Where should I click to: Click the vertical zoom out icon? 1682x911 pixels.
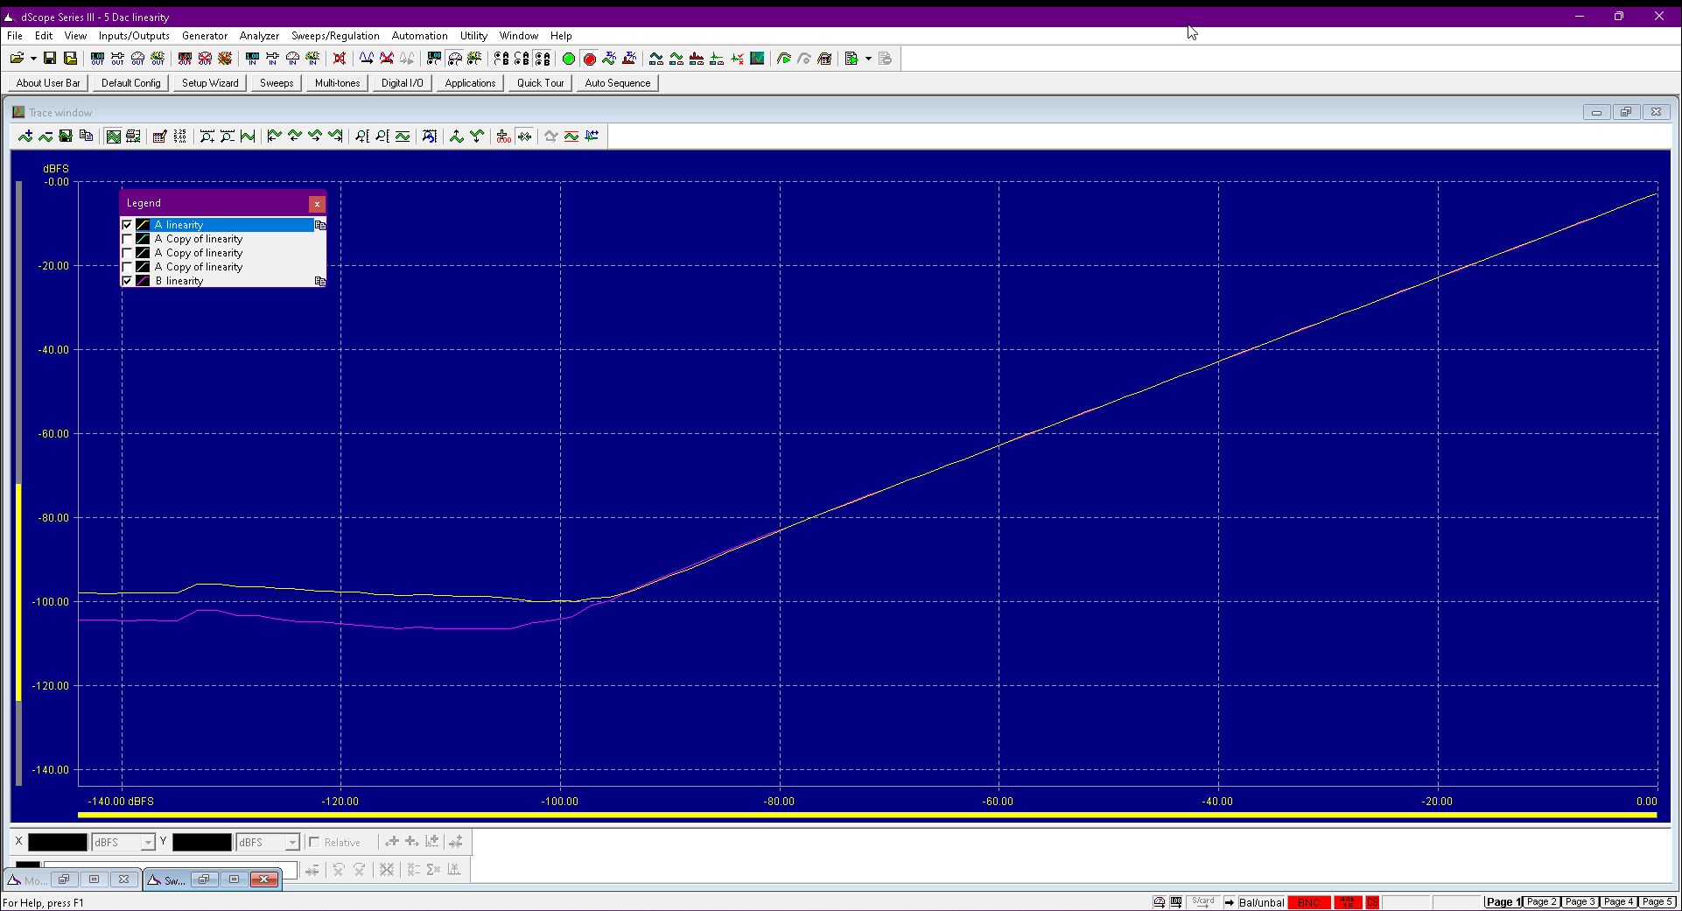[x=382, y=136]
